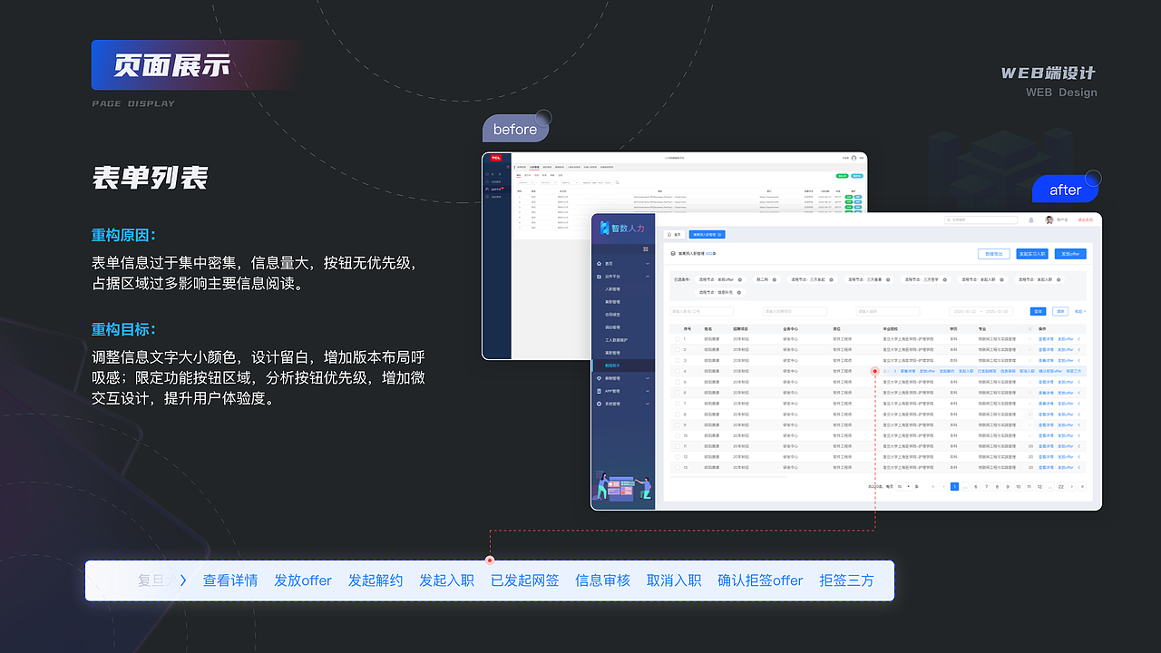Click 确认拒签offer in the enlarged action bar
This screenshot has width=1161, height=653.
760,580
